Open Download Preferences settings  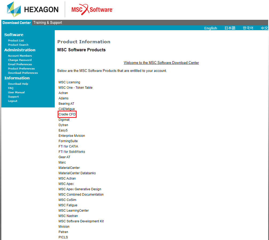tap(23, 73)
